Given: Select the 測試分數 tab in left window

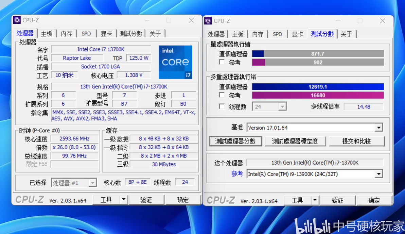Looking at the screenshot, I should pyautogui.click(x=131, y=34).
